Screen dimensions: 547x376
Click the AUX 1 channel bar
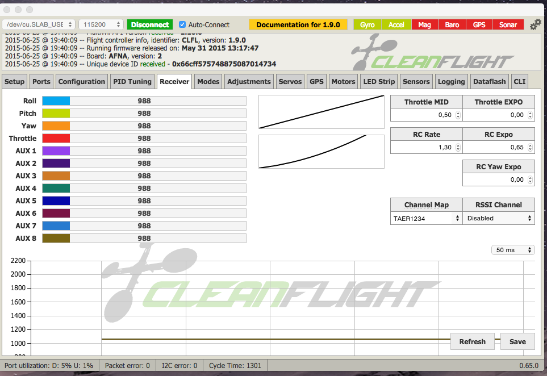144,151
